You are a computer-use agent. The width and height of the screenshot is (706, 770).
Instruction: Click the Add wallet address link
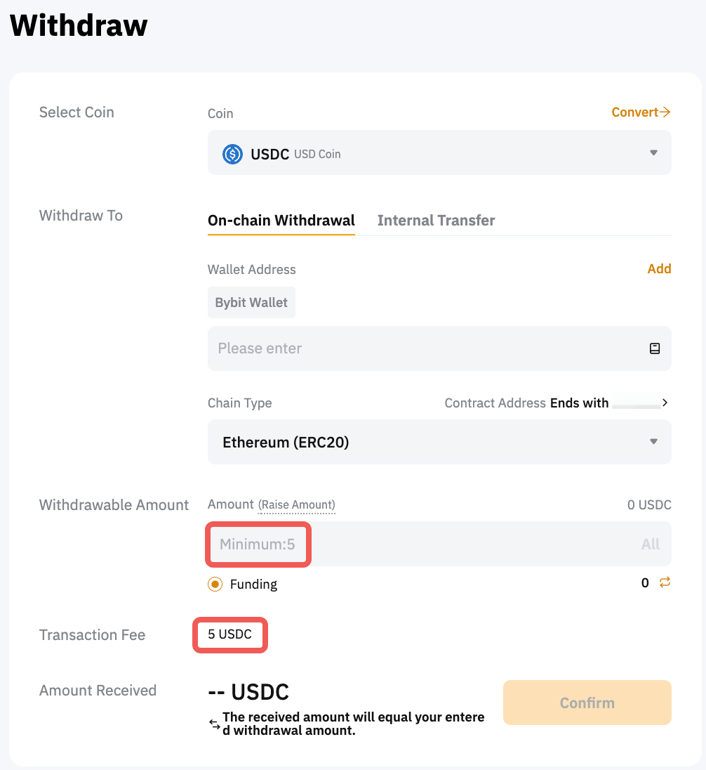[x=659, y=269]
